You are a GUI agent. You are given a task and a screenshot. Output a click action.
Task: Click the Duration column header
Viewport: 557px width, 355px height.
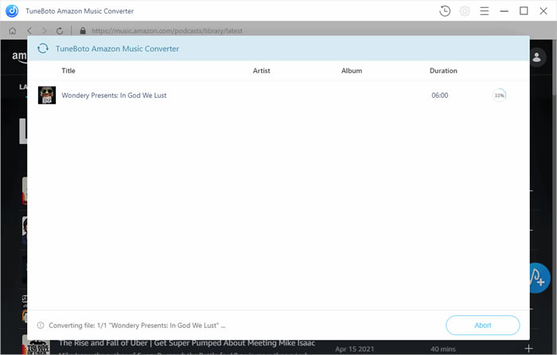(x=443, y=71)
